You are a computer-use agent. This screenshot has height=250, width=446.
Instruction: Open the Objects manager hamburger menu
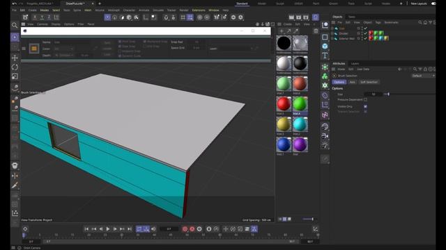tap(333, 22)
